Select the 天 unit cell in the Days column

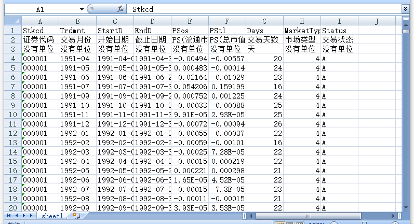tap(264, 49)
